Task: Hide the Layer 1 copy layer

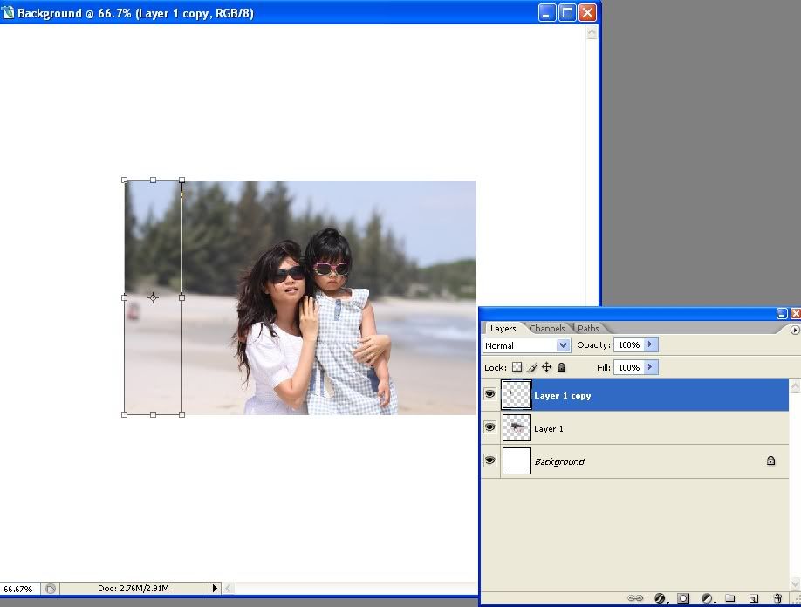Action: click(x=489, y=394)
